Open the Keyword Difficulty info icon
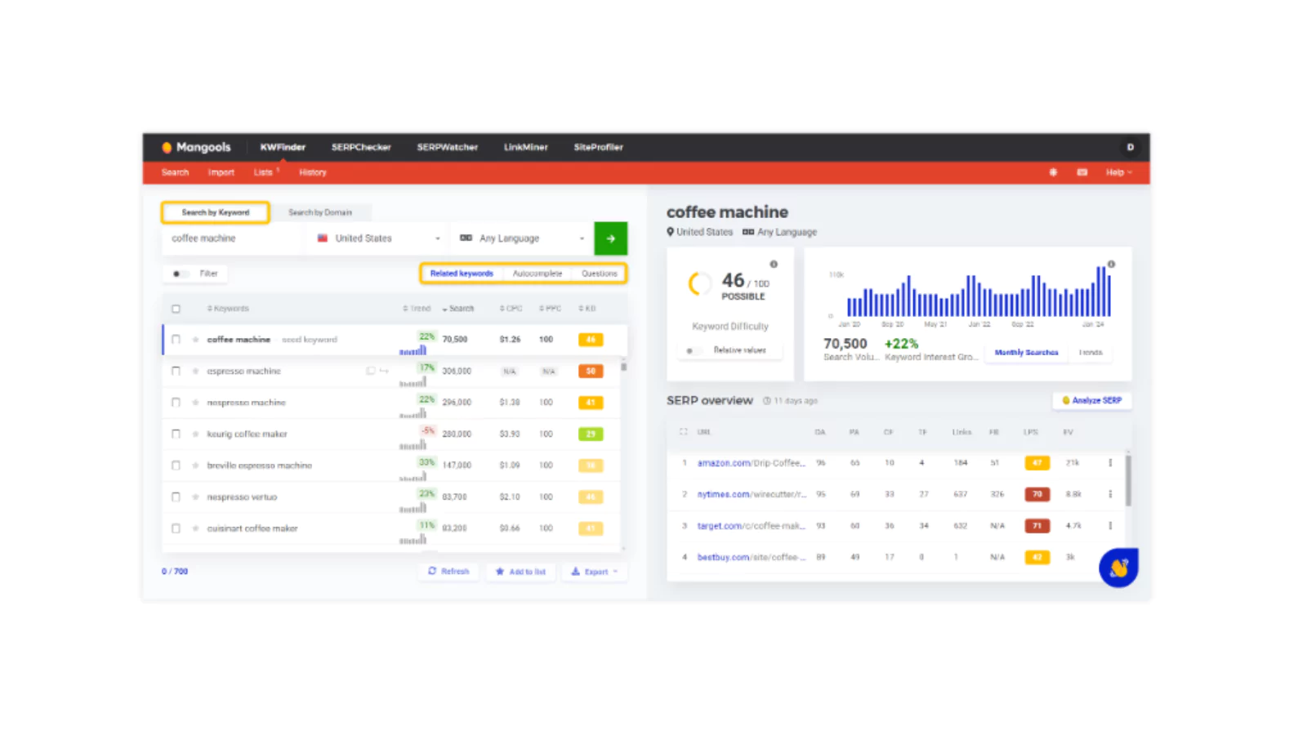This screenshot has width=1307, height=735. pos(774,265)
